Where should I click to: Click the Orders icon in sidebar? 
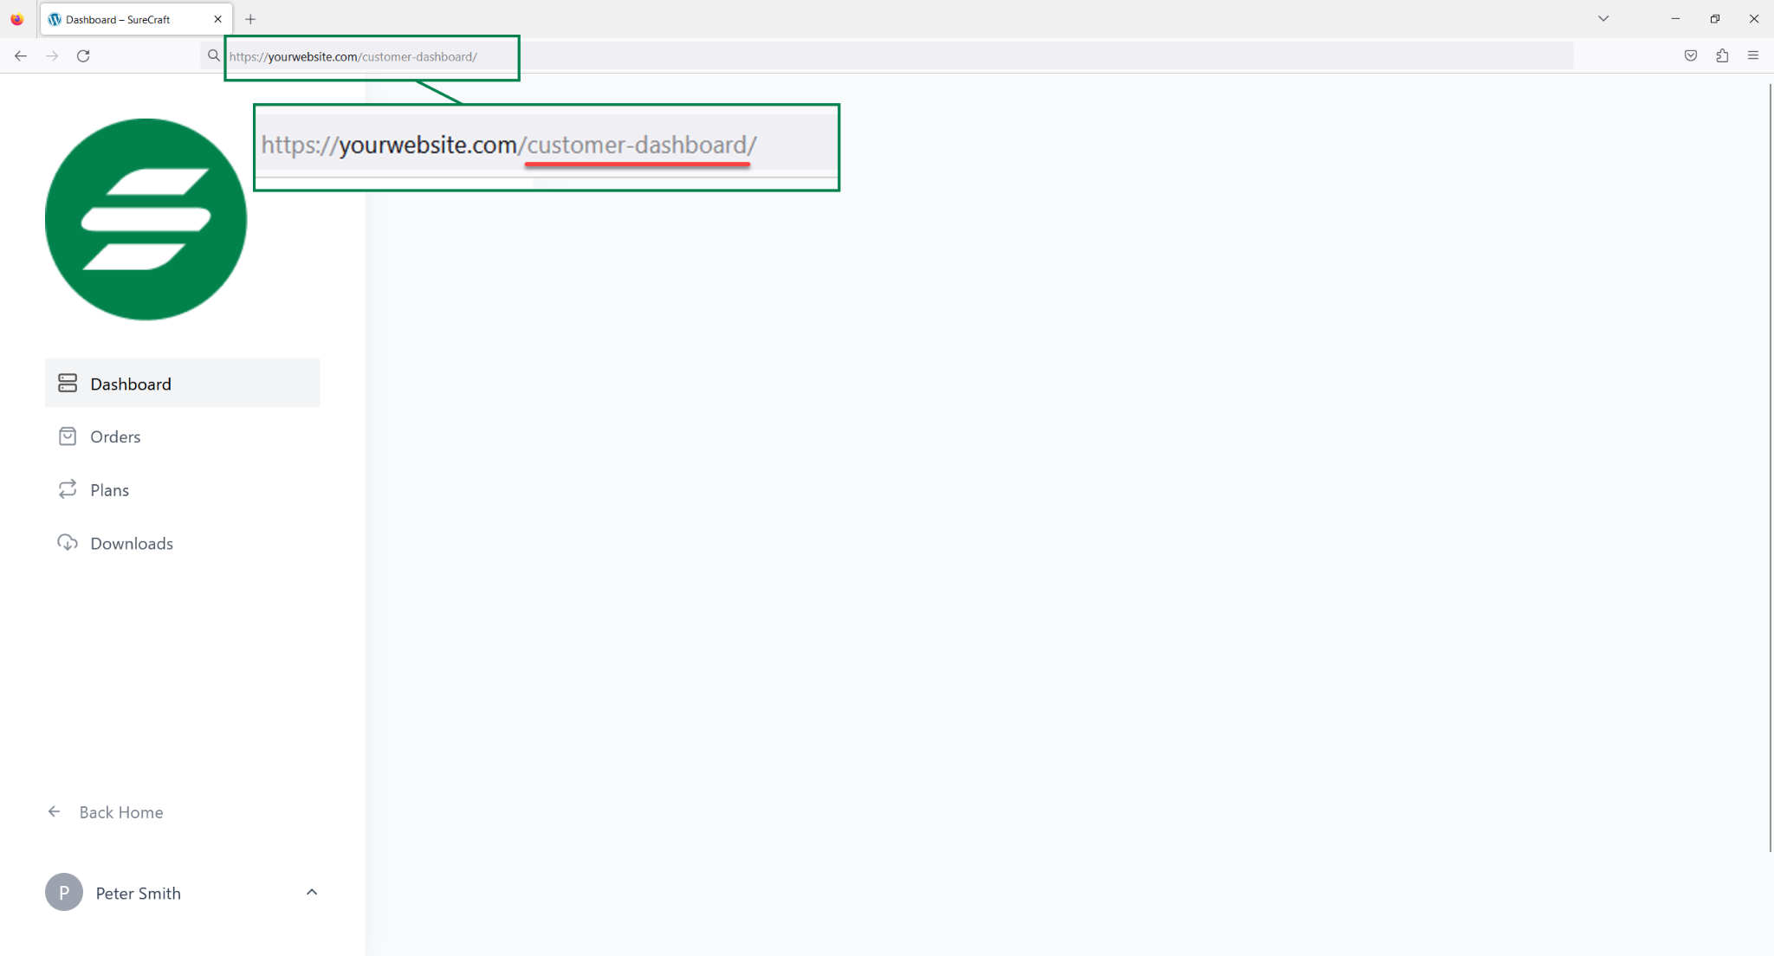(66, 436)
